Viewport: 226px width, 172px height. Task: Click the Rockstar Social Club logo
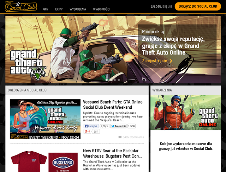point(21,6)
